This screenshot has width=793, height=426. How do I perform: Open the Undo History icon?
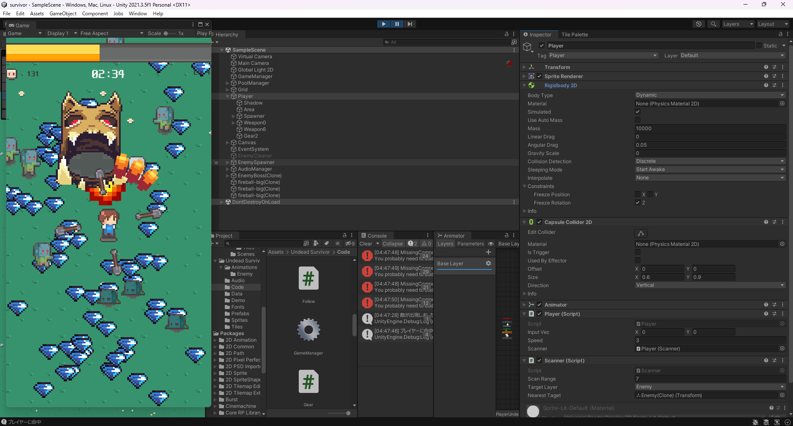tap(698, 24)
